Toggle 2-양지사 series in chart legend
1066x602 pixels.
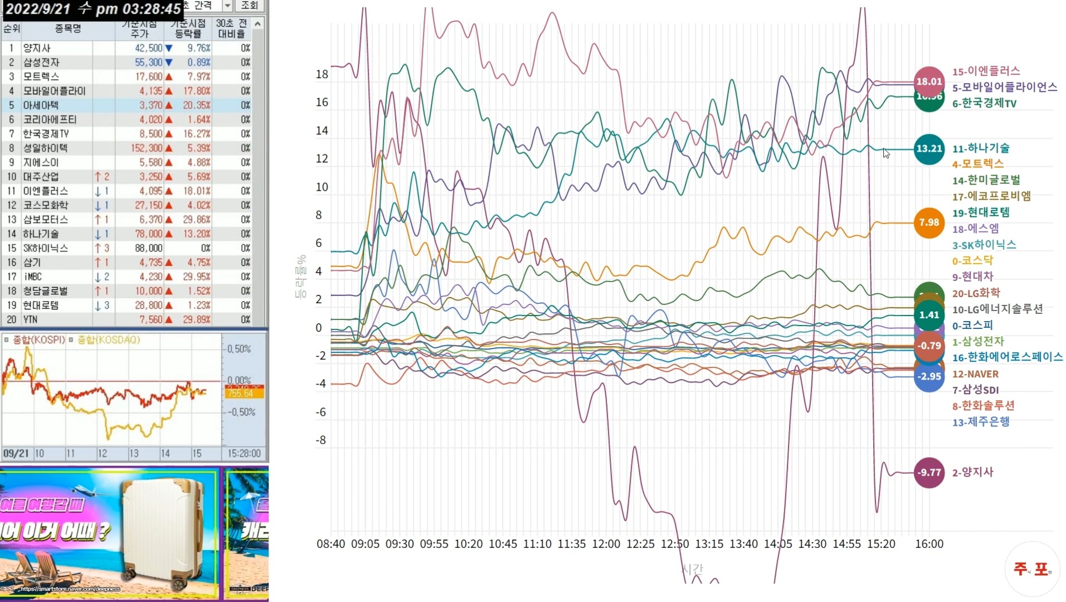972,472
